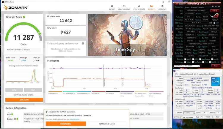Toggle the DirectML checkbox in GPU-Z
This screenshot has width=223, height=129.
coord(212,59)
